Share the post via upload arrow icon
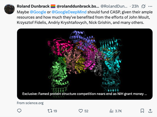 coord(150,111)
